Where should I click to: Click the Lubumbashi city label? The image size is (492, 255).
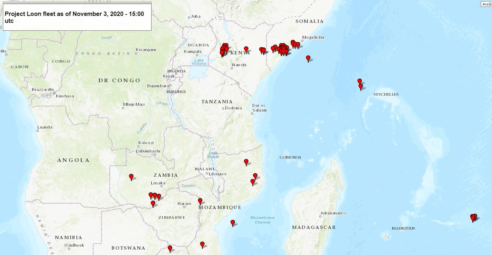[148, 151]
